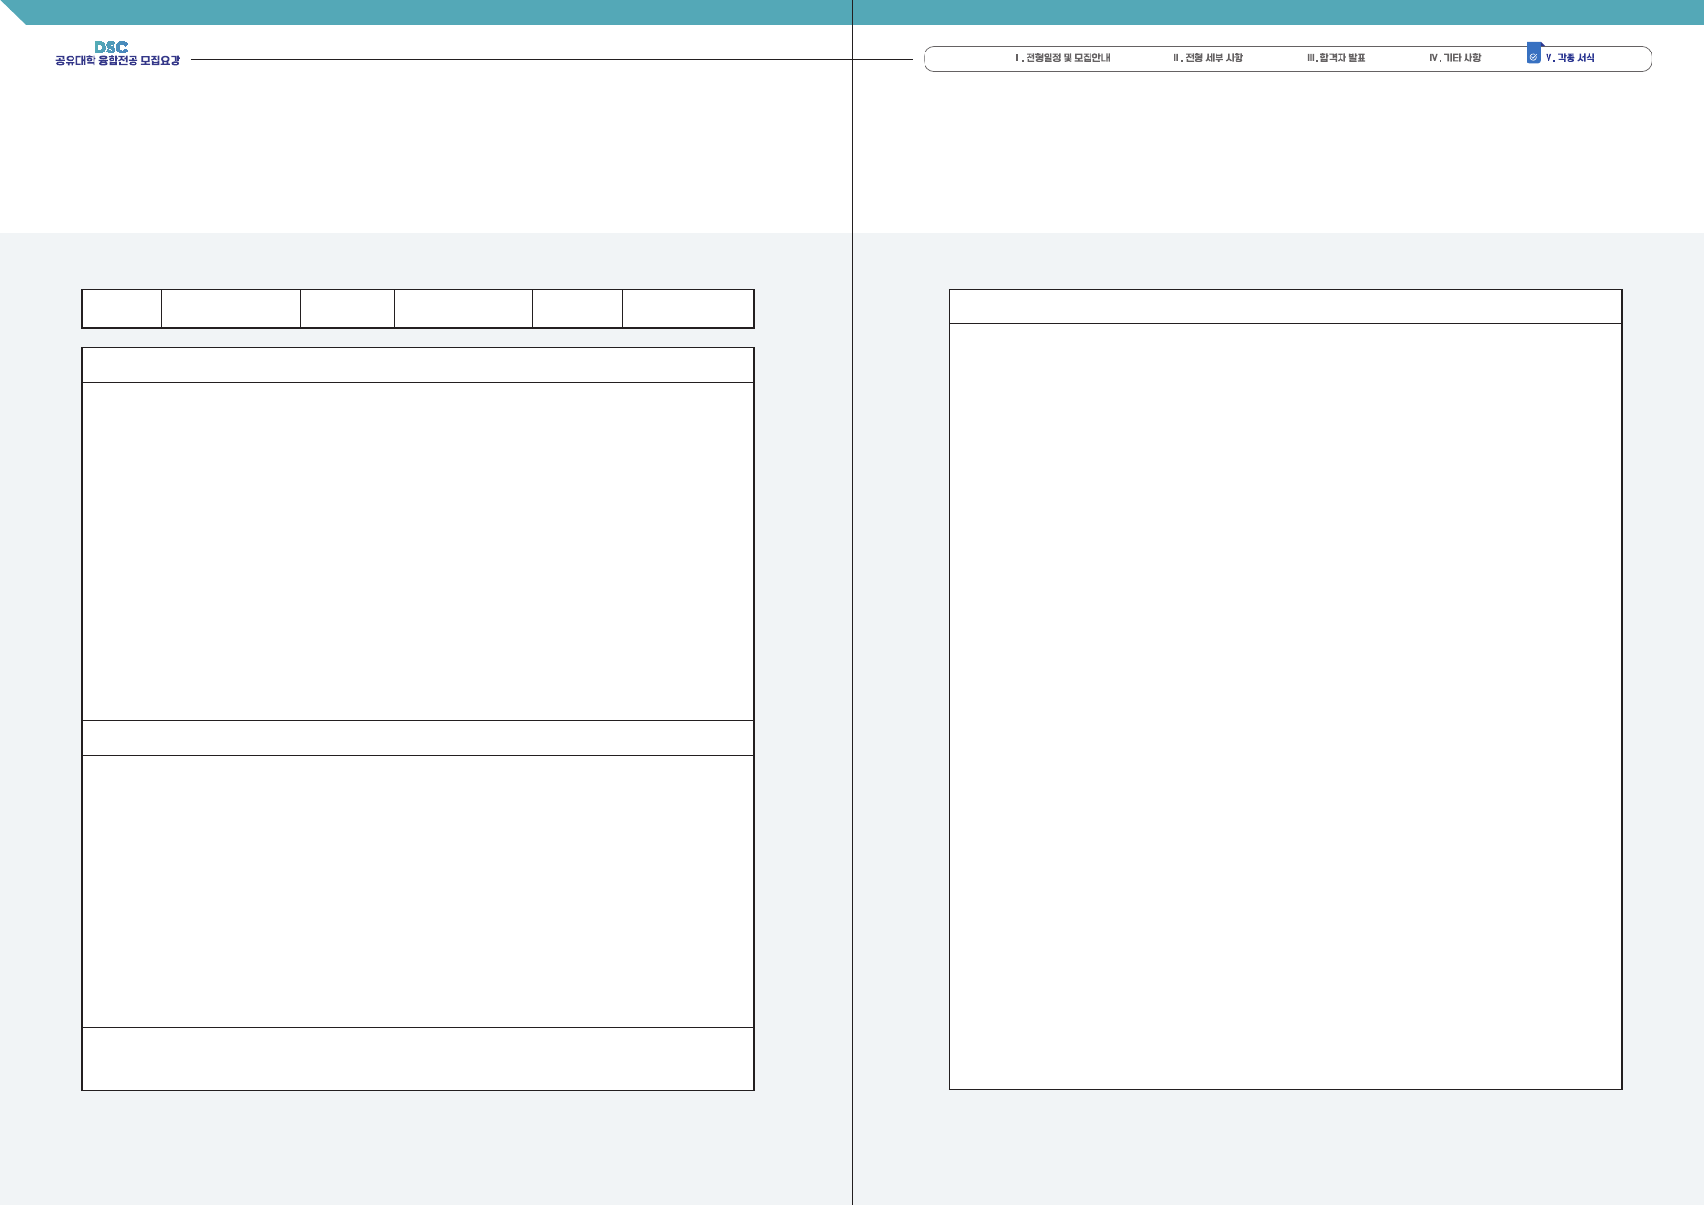
Task: Click the second heading row of the left form
Action: click(418, 738)
